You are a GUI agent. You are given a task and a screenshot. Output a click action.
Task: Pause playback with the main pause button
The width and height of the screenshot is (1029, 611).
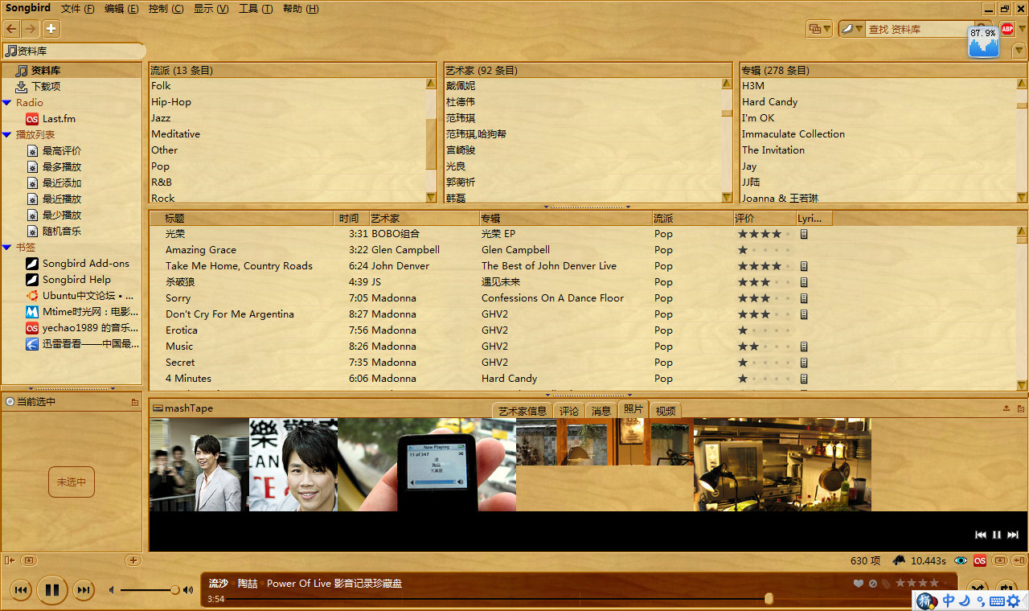[x=51, y=590]
